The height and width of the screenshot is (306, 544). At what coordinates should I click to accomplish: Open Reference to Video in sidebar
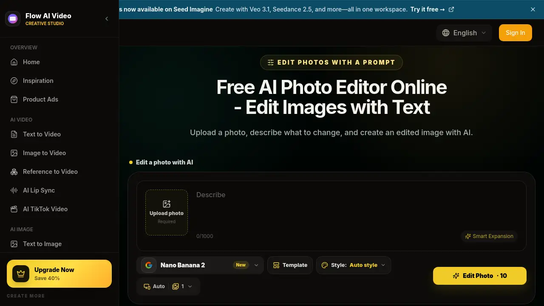click(x=59, y=172)
